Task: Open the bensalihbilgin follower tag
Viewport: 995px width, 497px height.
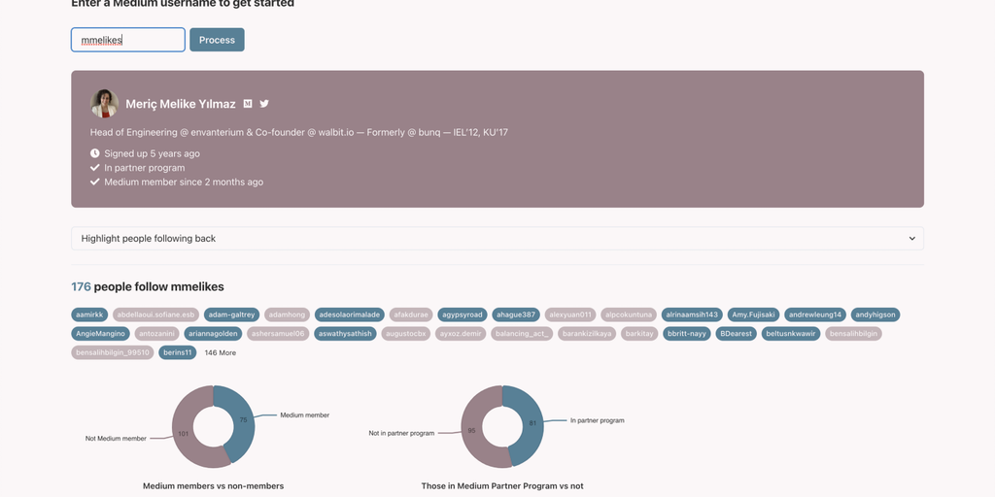Action: tap(853, 334)
